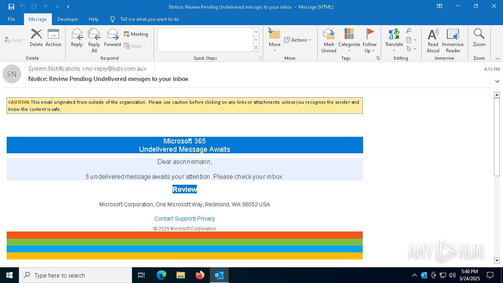
Task: Click the sender address no-reply@lvdv.com.au
Action: [114, 69]
